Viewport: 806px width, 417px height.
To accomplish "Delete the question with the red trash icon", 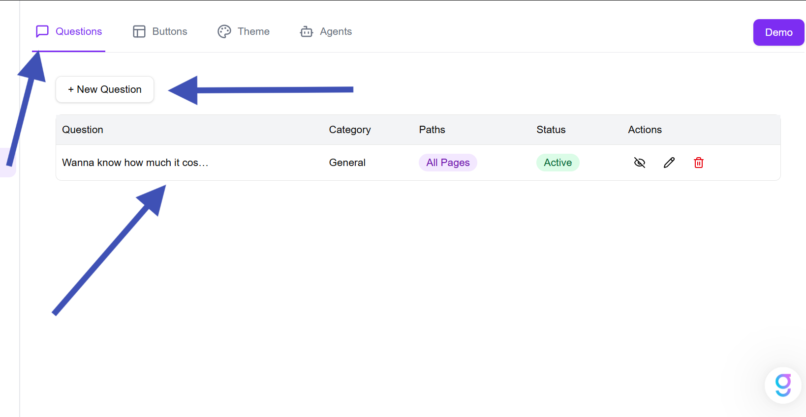I will pyautogui.click(x=699, y=163).
